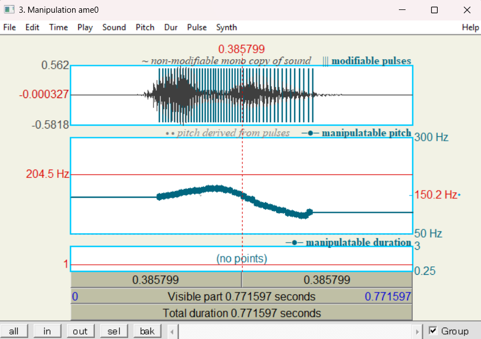The width and height of the screenshot is (481, 339).
Task: Click the red cursor time 0.385799 at top
Action: click(241, 49)
